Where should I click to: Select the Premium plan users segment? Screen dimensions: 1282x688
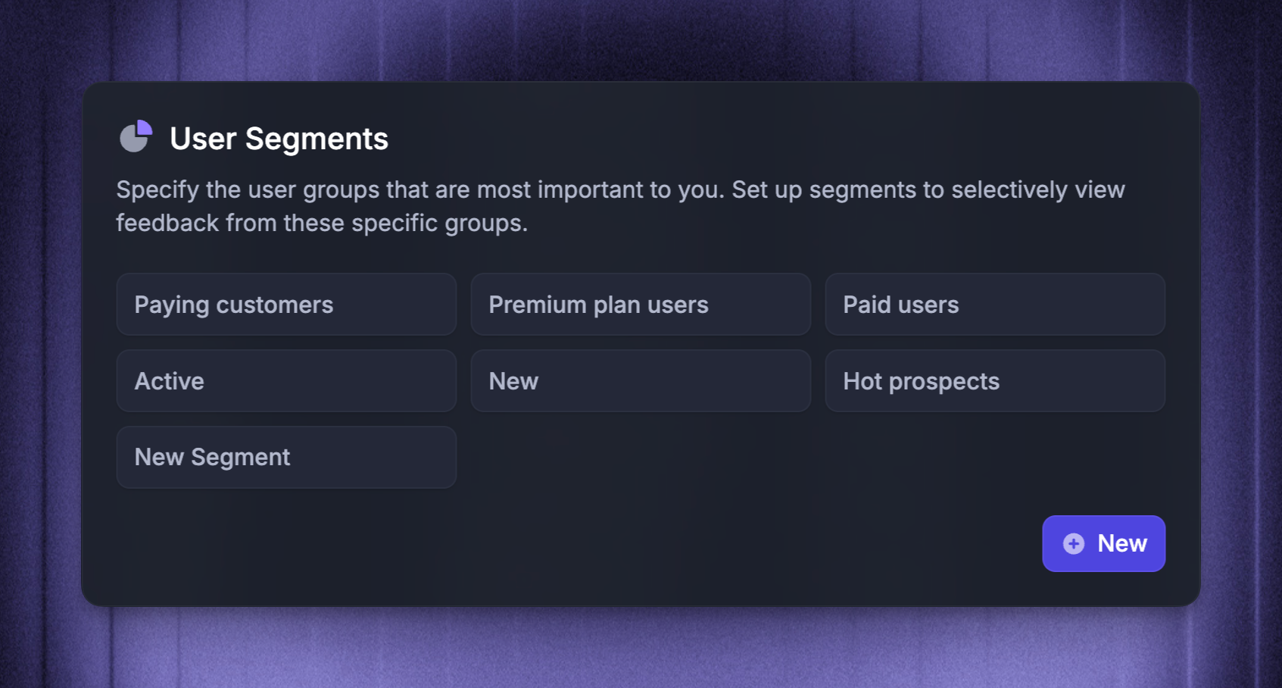click(x=641, y=305)
